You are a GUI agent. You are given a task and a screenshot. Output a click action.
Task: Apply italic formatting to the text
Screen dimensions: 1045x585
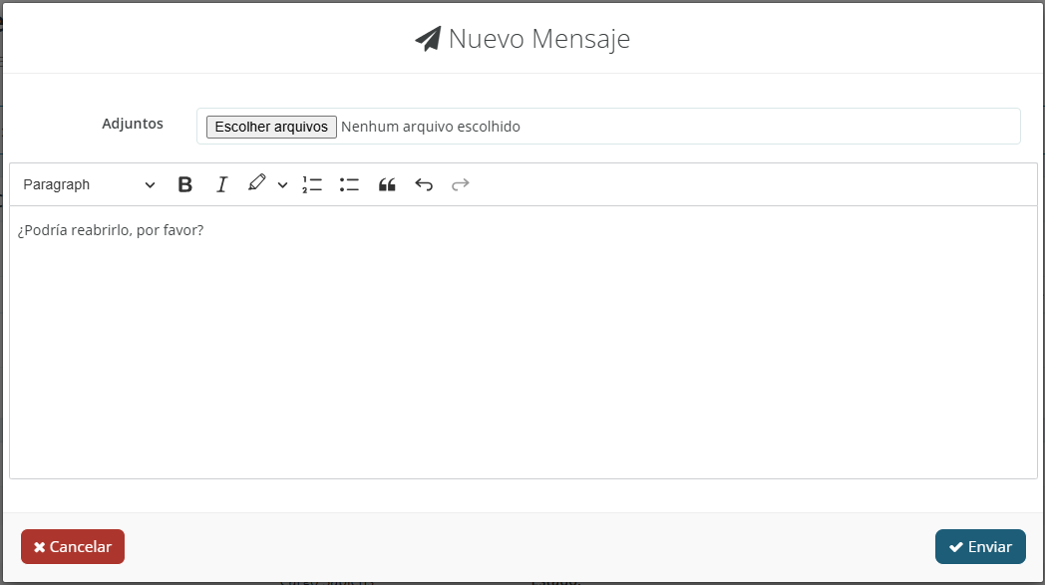click(x=221, y=184)
